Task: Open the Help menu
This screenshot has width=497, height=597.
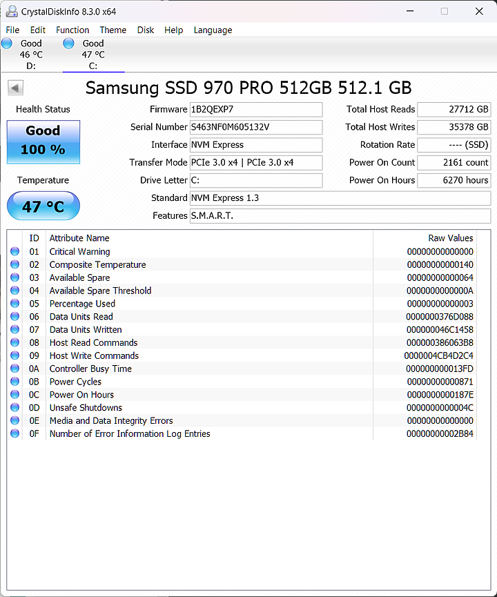Action: tap(174, 30)
